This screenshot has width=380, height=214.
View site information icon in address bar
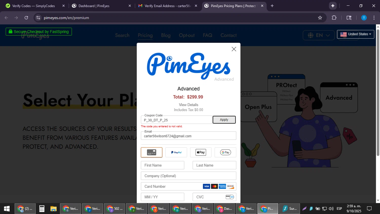tap(38, 18)
